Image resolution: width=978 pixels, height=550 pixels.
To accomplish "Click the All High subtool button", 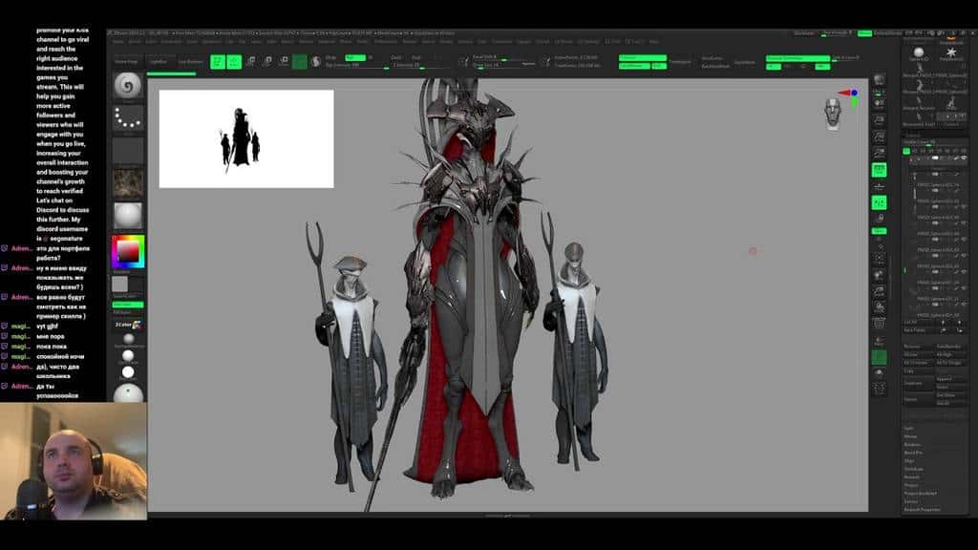I will click(x=950, y=354).
